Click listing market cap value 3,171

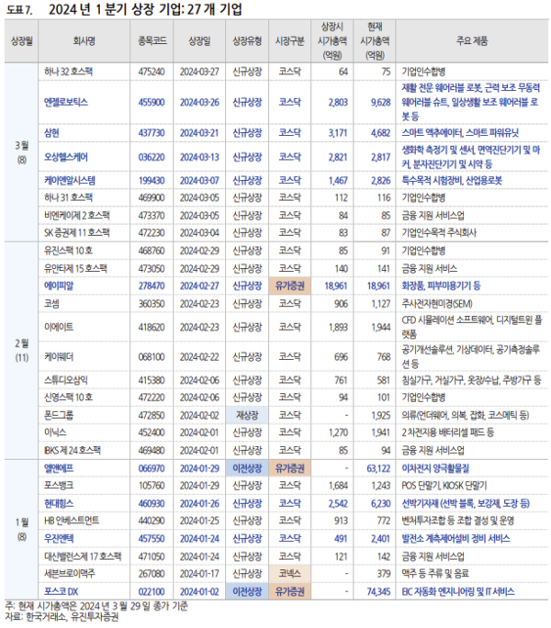(338, 133)
